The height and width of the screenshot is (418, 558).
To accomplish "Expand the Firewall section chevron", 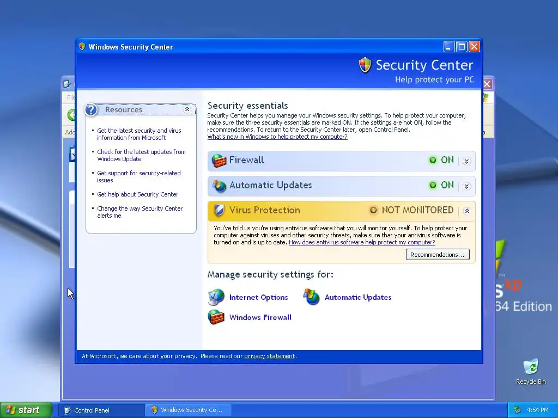I will 467,161.
